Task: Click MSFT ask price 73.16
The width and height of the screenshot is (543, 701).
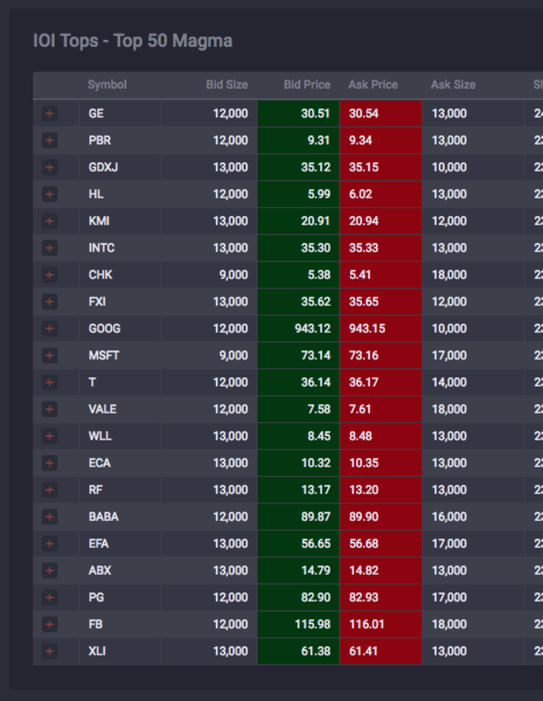Action: [381, 355]
